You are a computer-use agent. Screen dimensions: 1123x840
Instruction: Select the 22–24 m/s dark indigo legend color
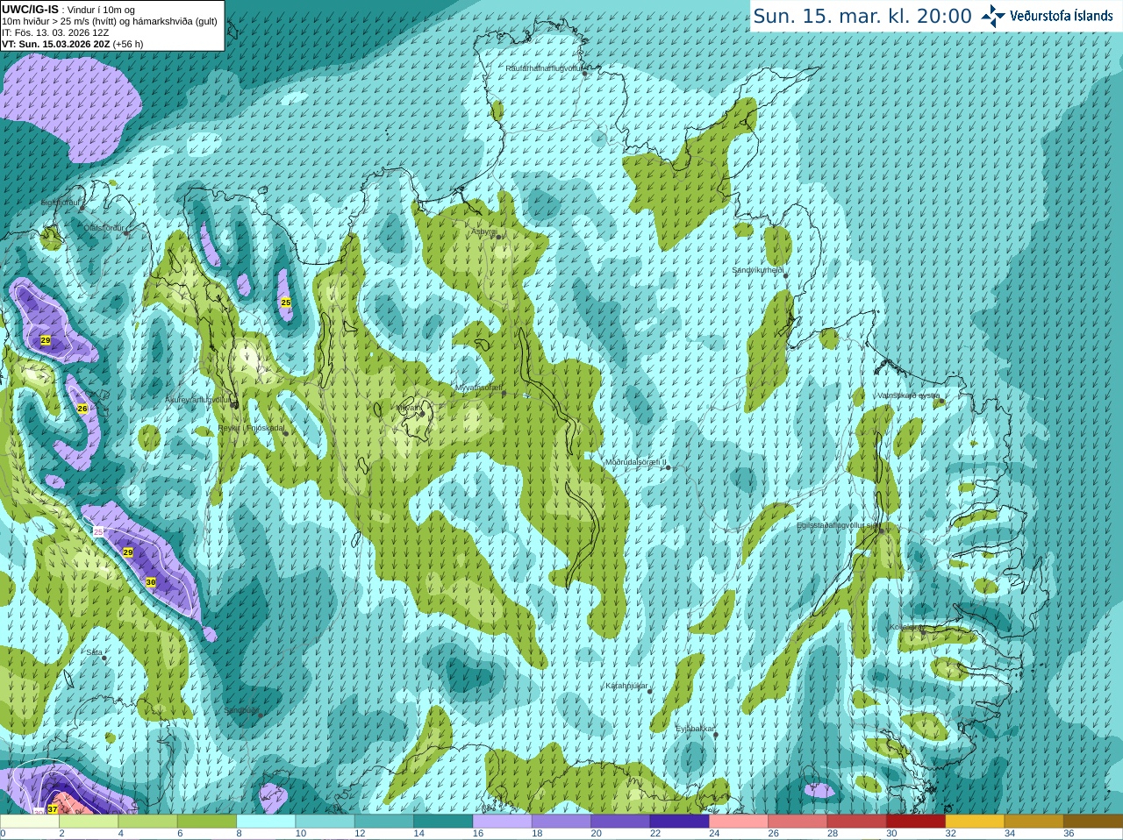tap(679, 822)
